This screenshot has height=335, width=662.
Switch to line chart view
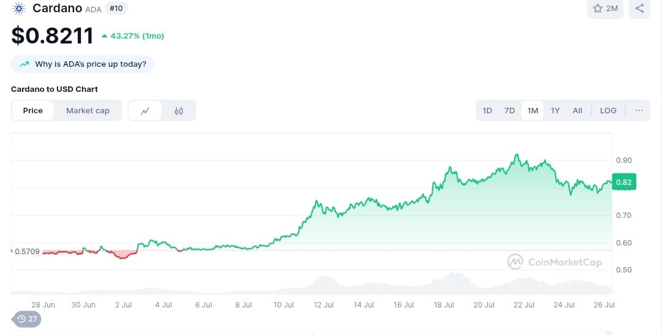145,111
